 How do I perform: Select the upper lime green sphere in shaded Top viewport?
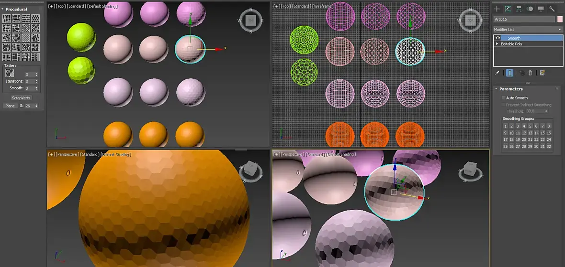coord(81,37)
